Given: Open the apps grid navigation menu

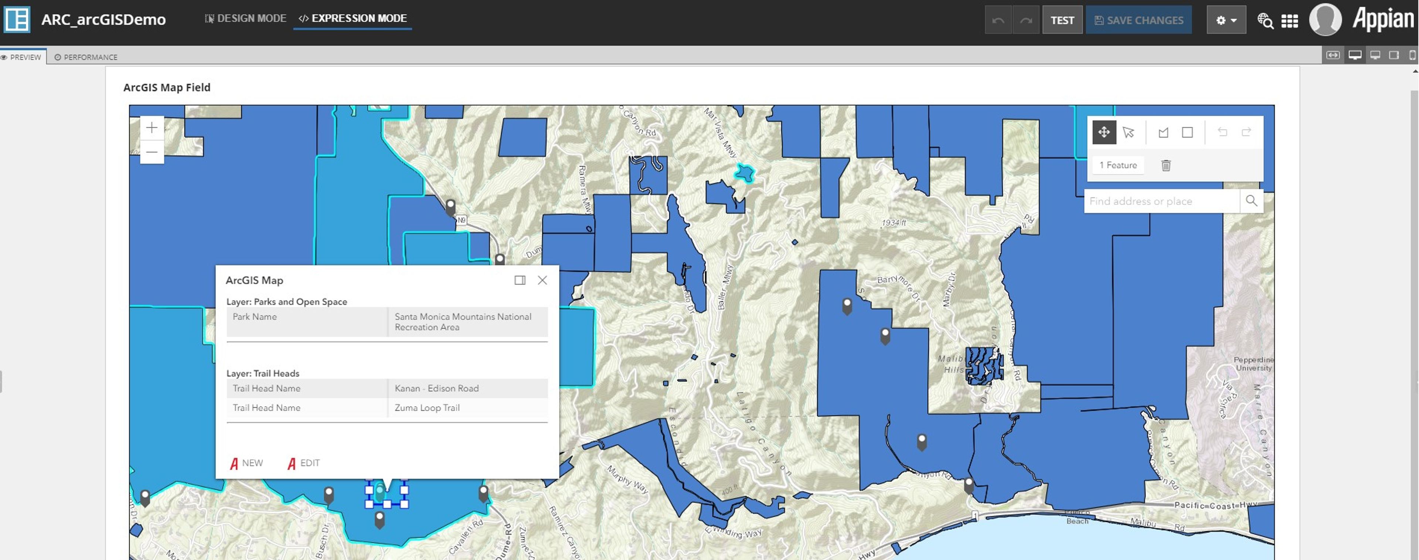Looking at the screenshot, I should point(1290,21).
